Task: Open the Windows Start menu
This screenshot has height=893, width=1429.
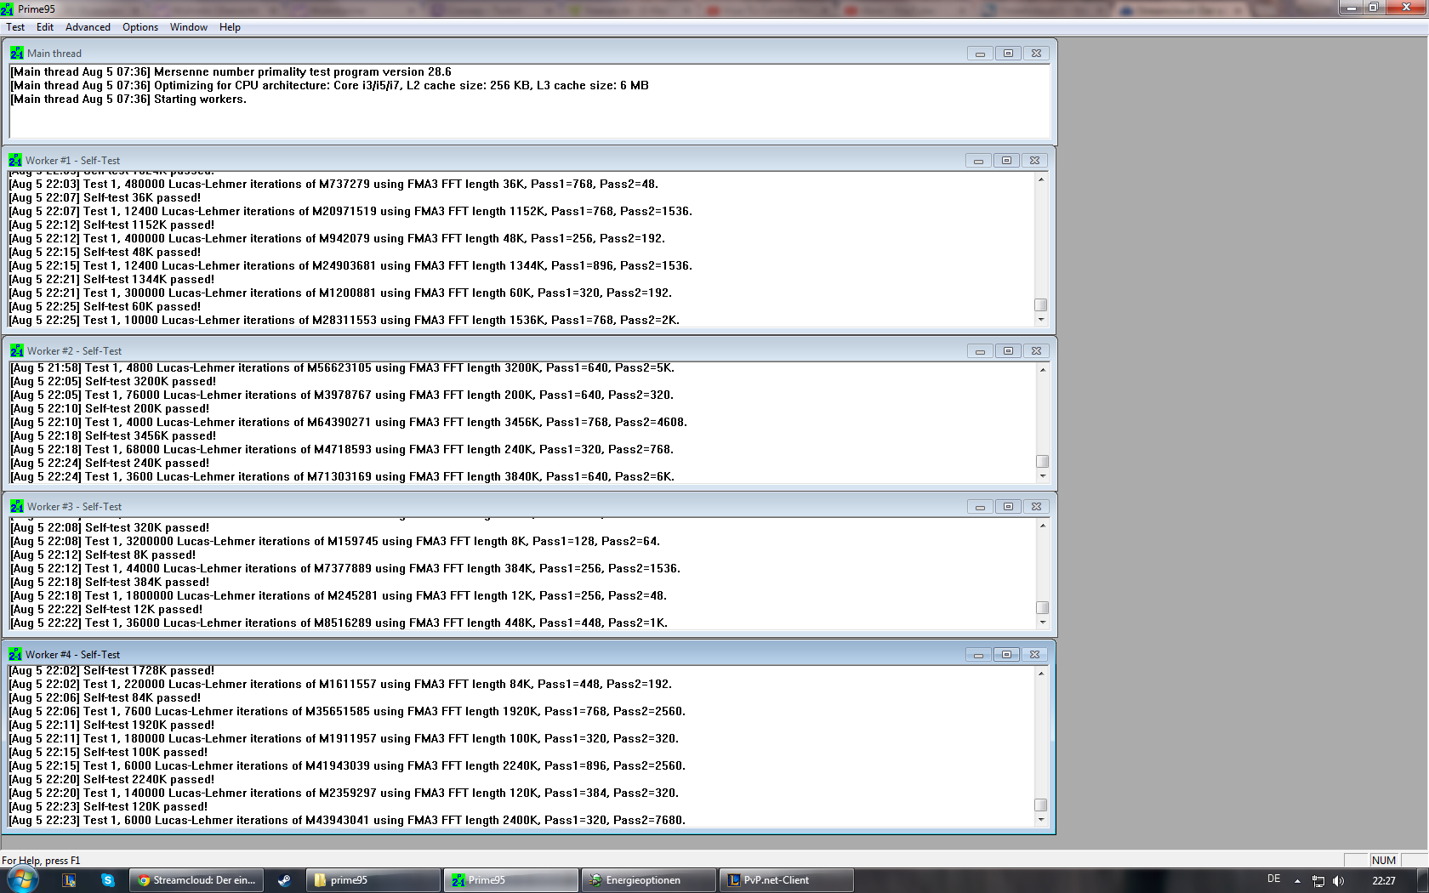Action: pyautogui.click(x=21, y=880)
